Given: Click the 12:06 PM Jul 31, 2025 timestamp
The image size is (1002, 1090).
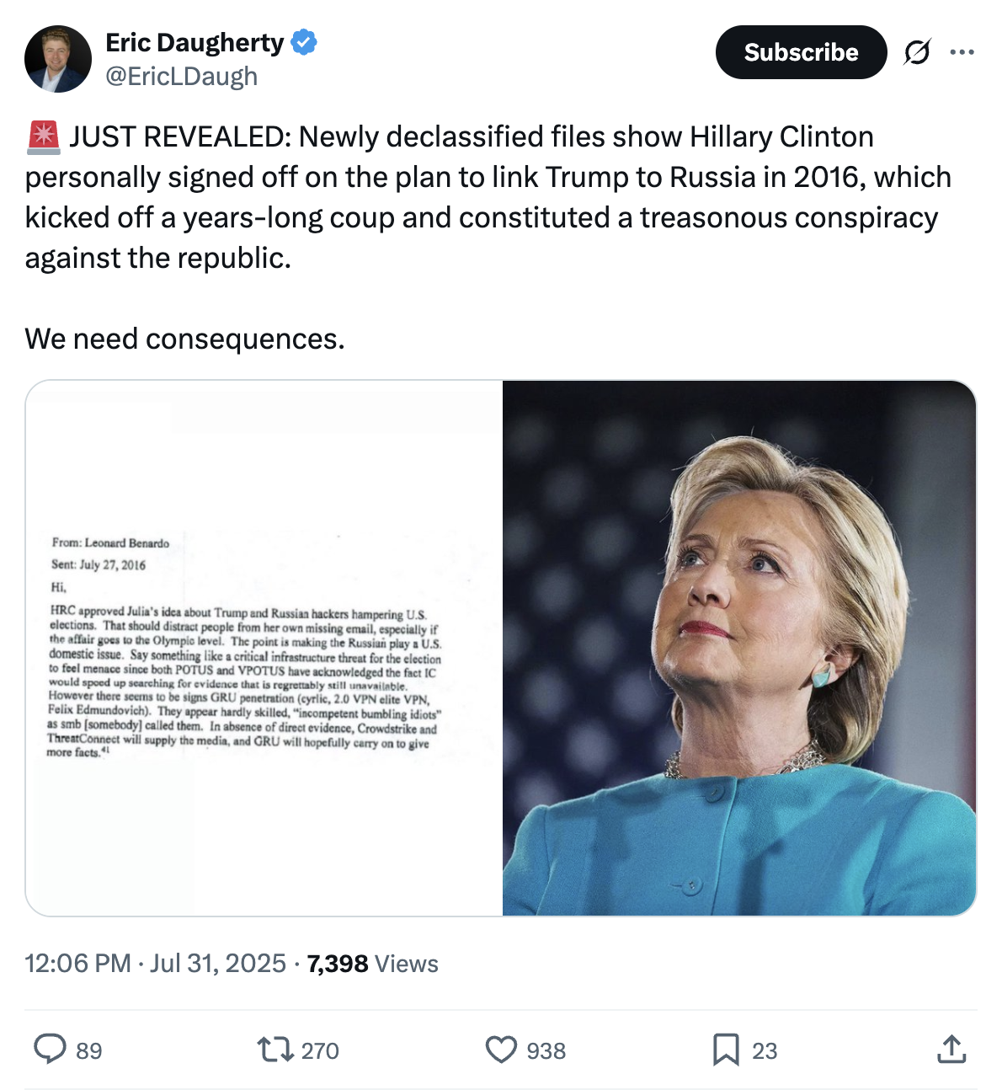Looking at the screenshot, I should [x=156, y=963].
